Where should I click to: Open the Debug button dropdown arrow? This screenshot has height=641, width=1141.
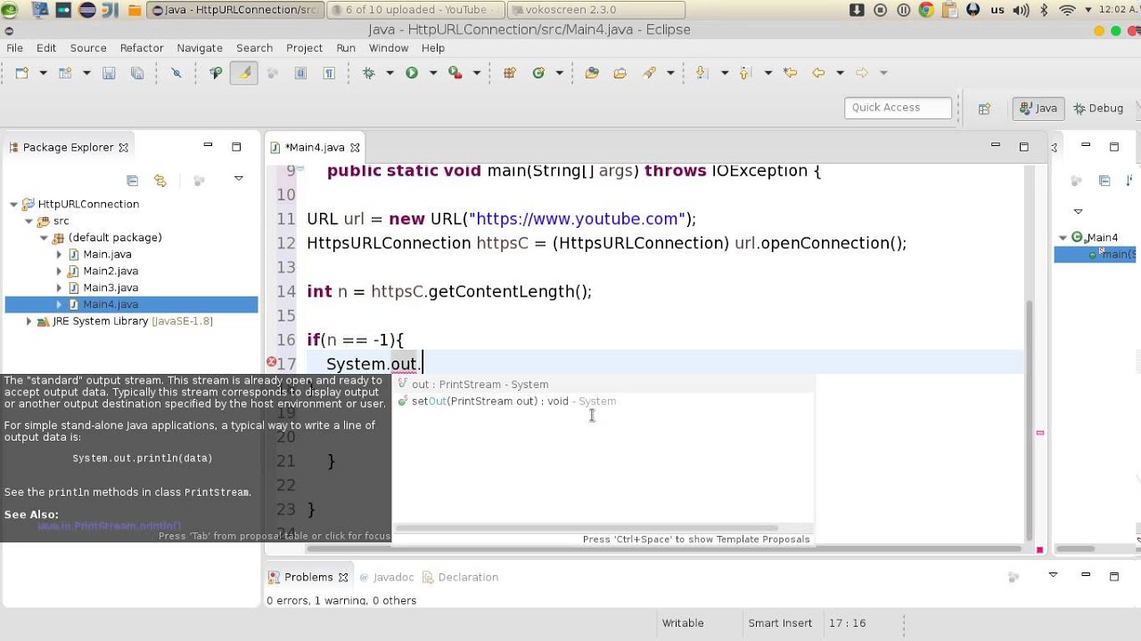[x=390, y=73]
